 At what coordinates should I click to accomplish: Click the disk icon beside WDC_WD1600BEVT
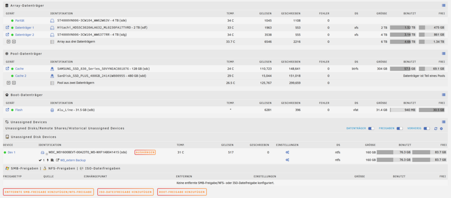pos(42,152)
